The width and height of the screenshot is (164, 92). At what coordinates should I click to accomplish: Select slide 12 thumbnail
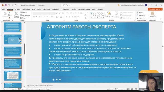click(13, 39)
